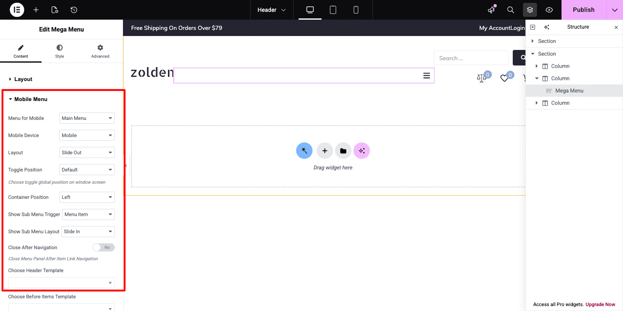
Task: Open the Menu for Mobile dropdown
Action: (86, 118)
